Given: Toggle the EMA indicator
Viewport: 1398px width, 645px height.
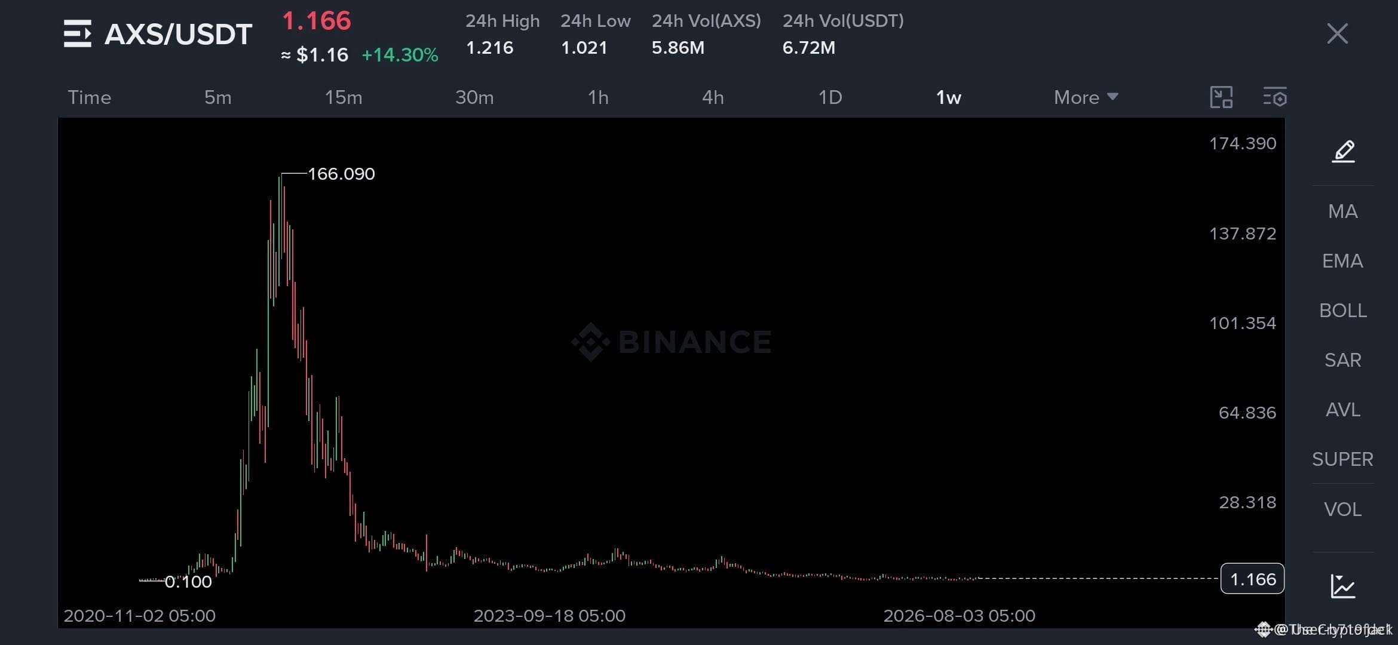Looking at the screenshot, I should pos(1342,261).
